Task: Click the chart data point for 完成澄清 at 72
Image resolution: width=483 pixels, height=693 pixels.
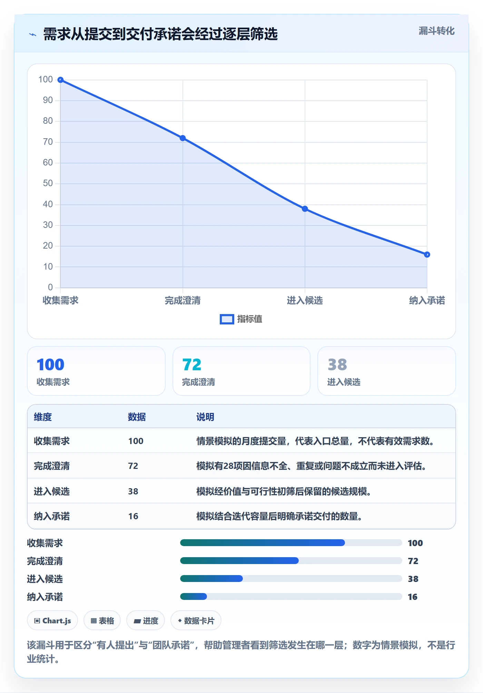Action: click(183, 138)
